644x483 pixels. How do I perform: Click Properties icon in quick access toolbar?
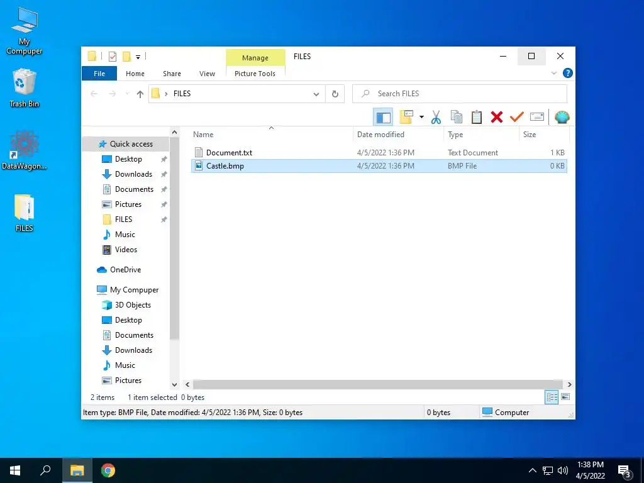tap(112, 56)
